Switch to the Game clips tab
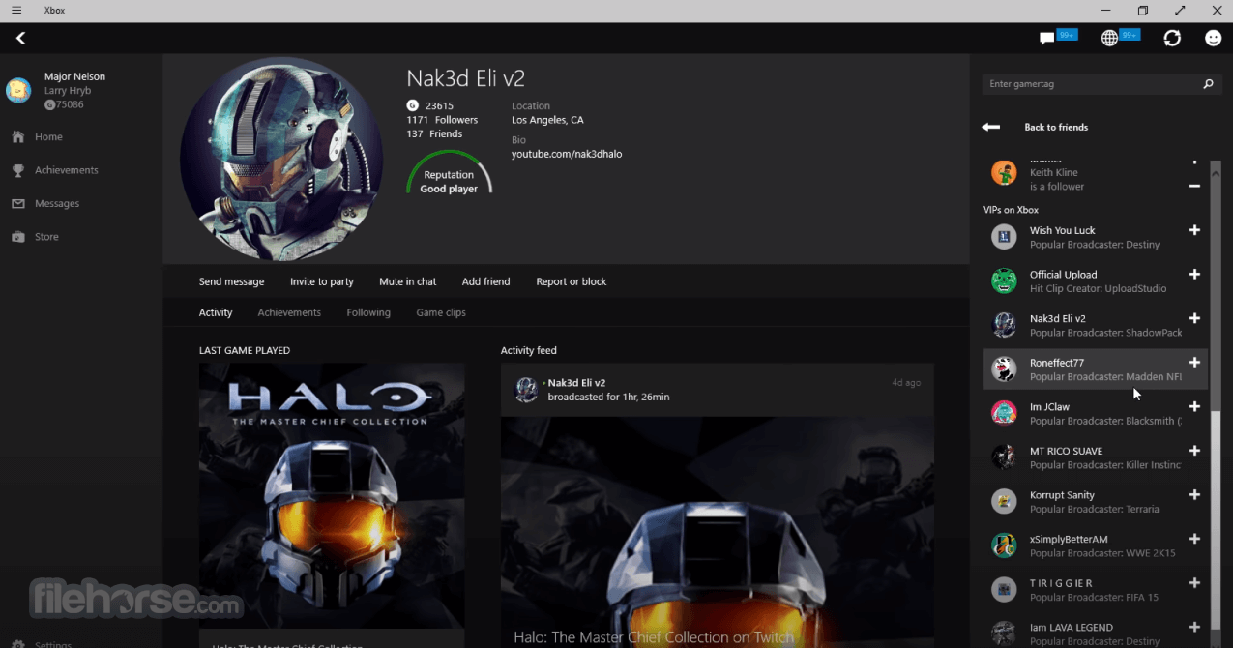The image size is (1233, 648). (441, 312)
